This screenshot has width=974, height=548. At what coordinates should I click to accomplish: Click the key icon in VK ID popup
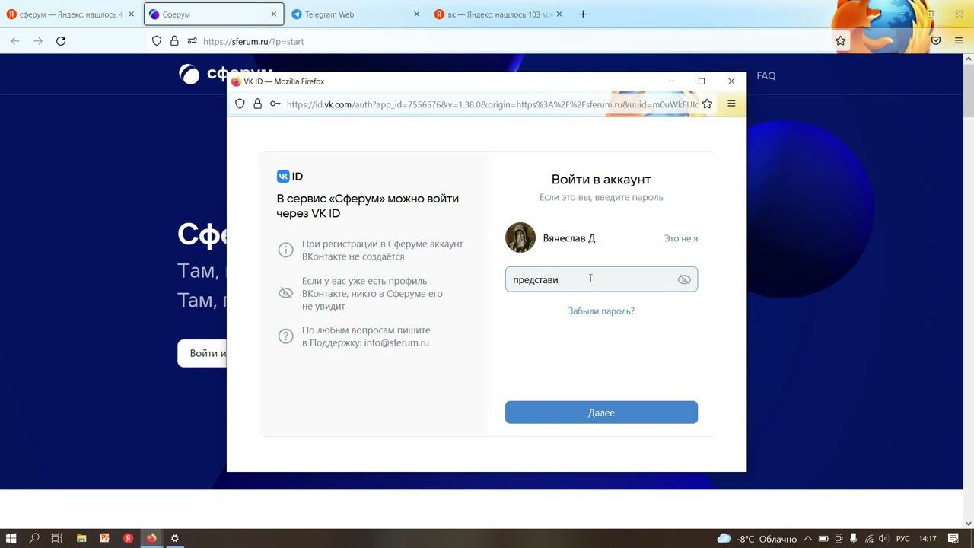pyautogui.click(x=275, y=104)
